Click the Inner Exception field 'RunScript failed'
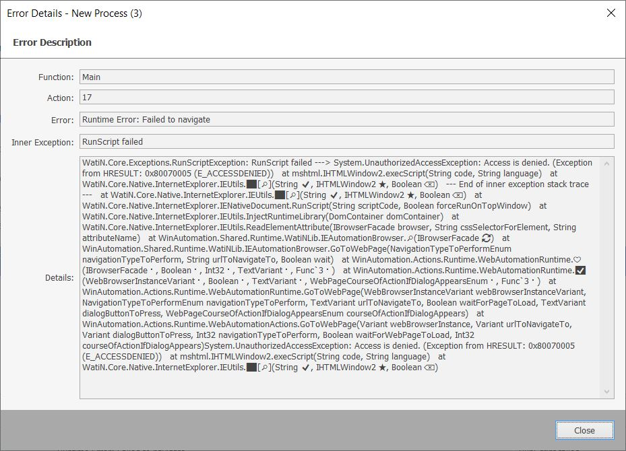626x451 pixels. tap(346, 141)
